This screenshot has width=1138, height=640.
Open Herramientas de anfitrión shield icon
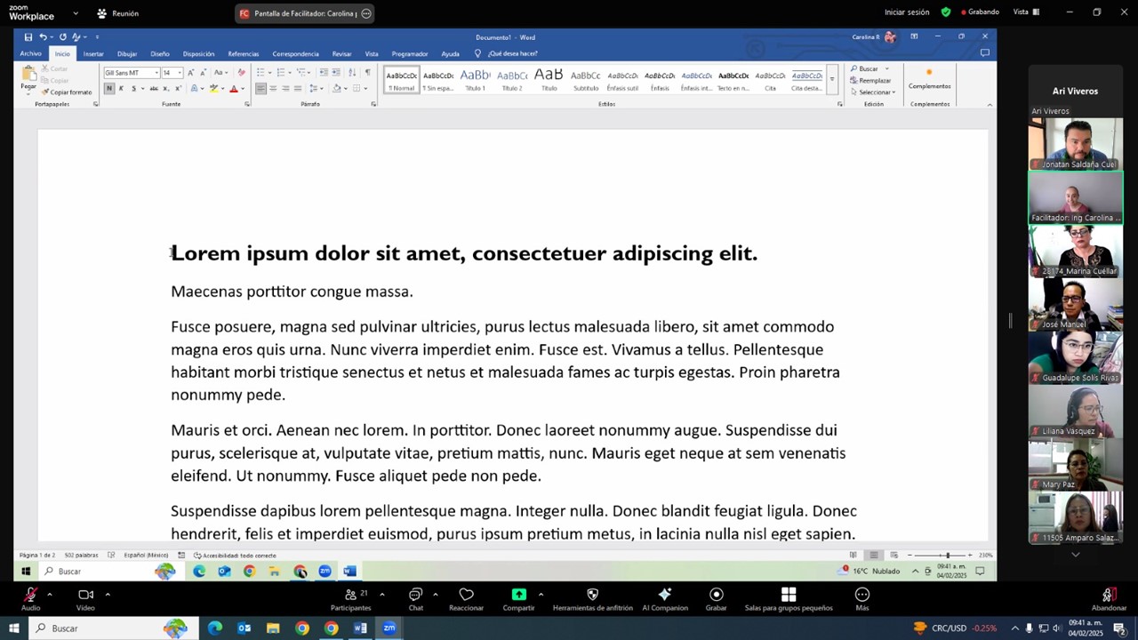[x=592, y=598]
